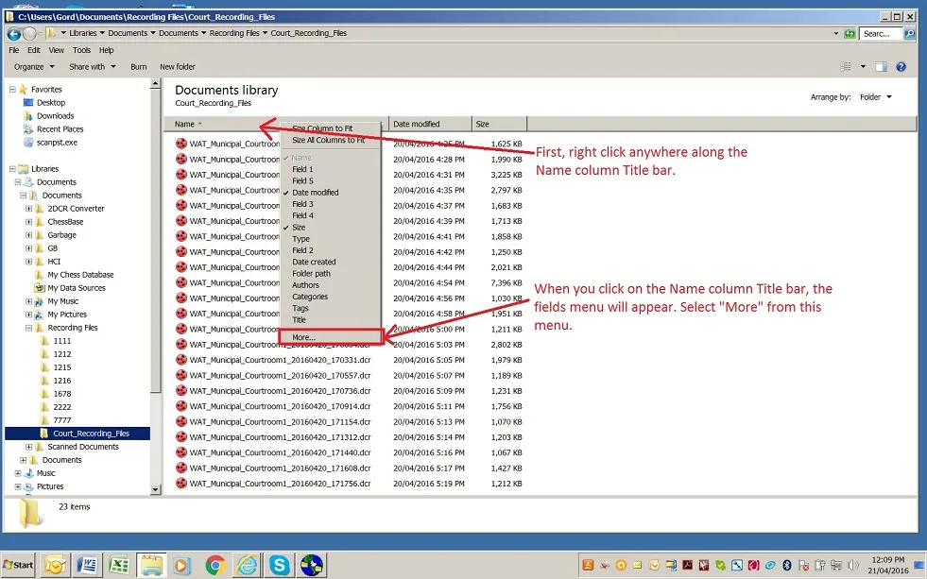Select file WAT_Municipal_Courtroom1_20160420_170736.dcr

pyautogui.click(x=280, y=391)
